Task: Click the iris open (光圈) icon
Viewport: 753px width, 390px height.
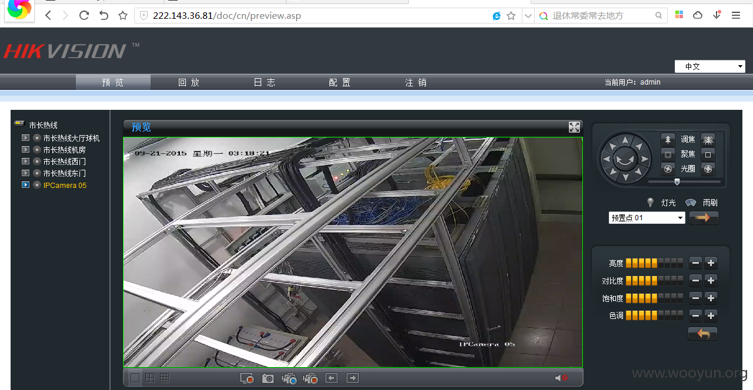Action: pyautogui.click(x=668, y=169)
